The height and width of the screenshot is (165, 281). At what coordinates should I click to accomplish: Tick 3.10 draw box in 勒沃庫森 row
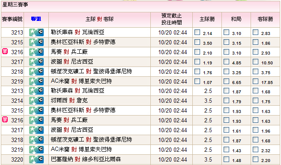226,32
